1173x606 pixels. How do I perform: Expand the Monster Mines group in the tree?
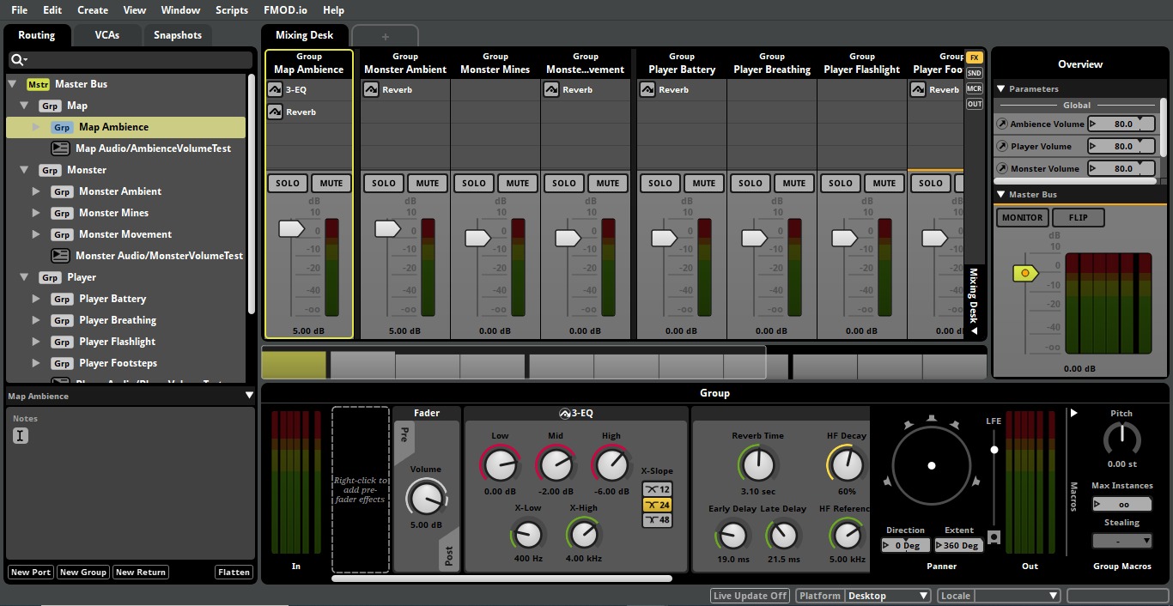(x=35, y=212)
